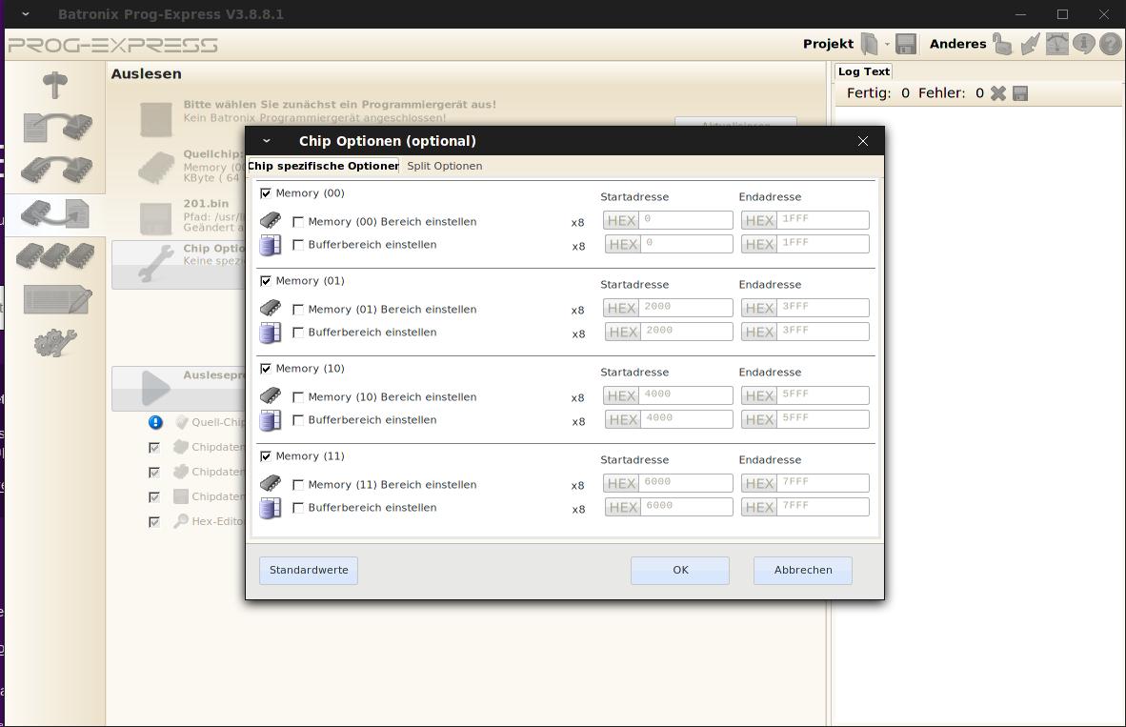Screen dimensions: 1126x727
Task: Open the dropdown arrow next to Projekt icon
Action: point(887,45)
